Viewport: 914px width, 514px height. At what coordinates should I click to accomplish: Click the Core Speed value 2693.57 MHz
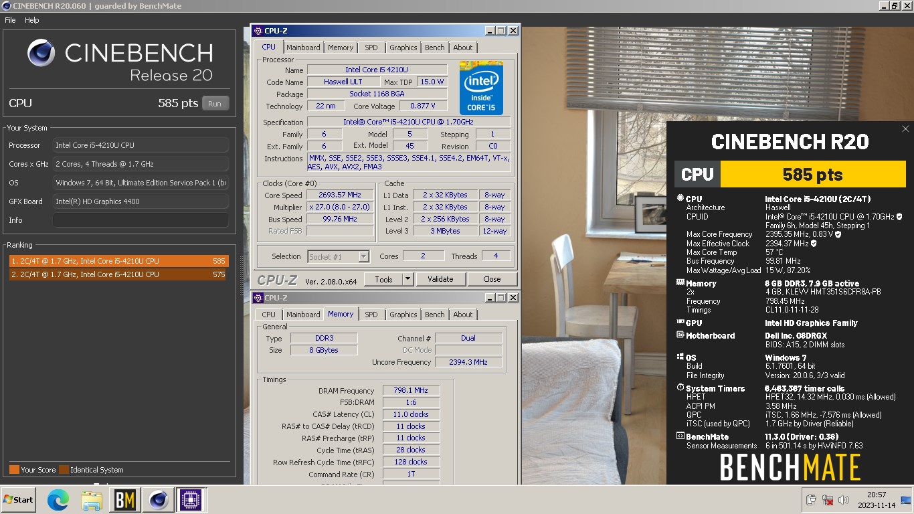[341, 195]
